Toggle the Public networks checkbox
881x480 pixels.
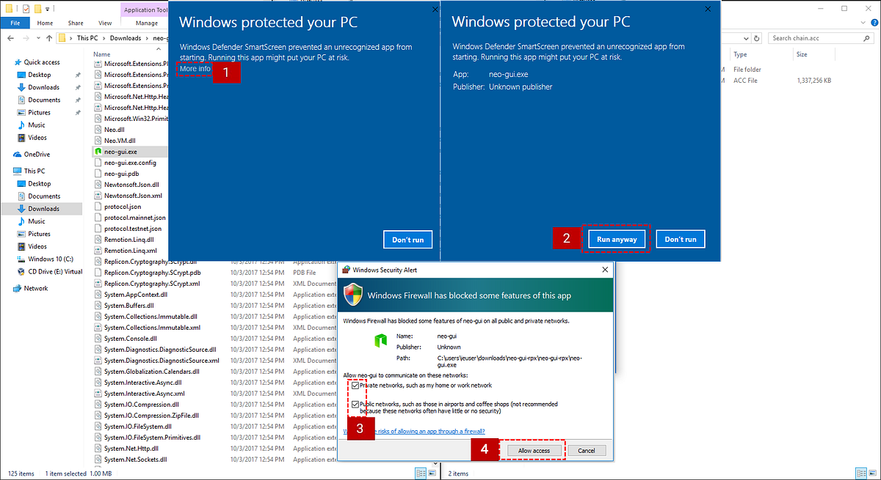356,404
